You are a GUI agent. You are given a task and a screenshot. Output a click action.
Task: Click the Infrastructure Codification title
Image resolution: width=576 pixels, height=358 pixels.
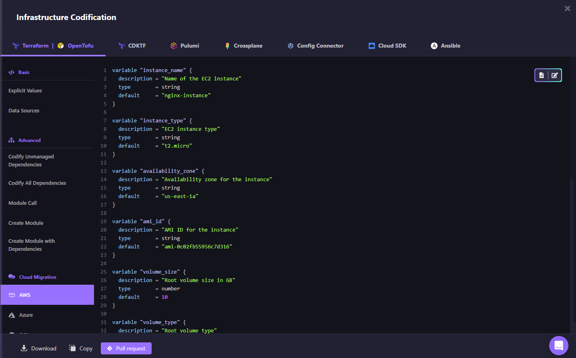tap(66, 17)
